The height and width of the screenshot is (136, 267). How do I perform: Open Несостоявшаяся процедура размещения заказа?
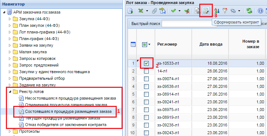pyautogui.click(x=70, y=98)
